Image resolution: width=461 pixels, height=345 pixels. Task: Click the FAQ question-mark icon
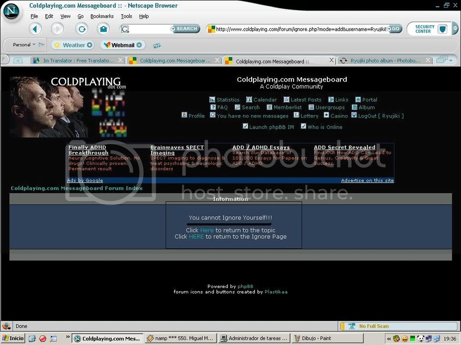tap(213, 107)
